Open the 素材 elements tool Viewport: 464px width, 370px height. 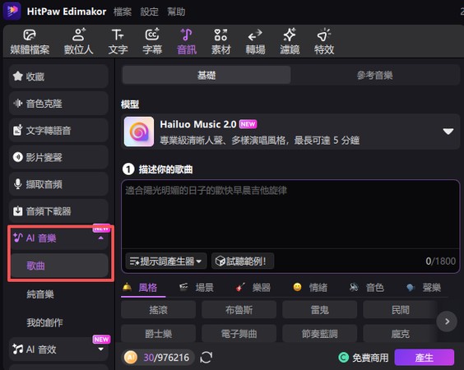220,42
